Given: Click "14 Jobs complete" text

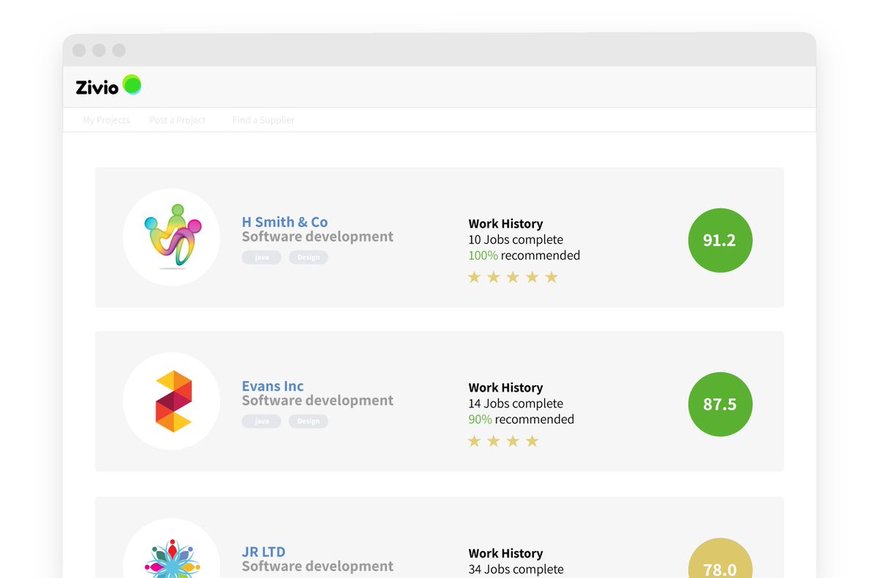Looking at the screenshot, I should [x=516, y=404].
